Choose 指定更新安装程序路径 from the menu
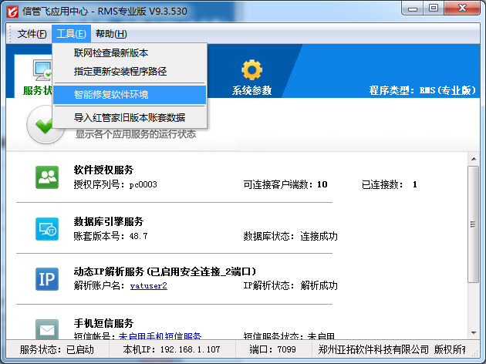Image resolution: width=486 pixels, height=364 pixels. click(120, 72)
